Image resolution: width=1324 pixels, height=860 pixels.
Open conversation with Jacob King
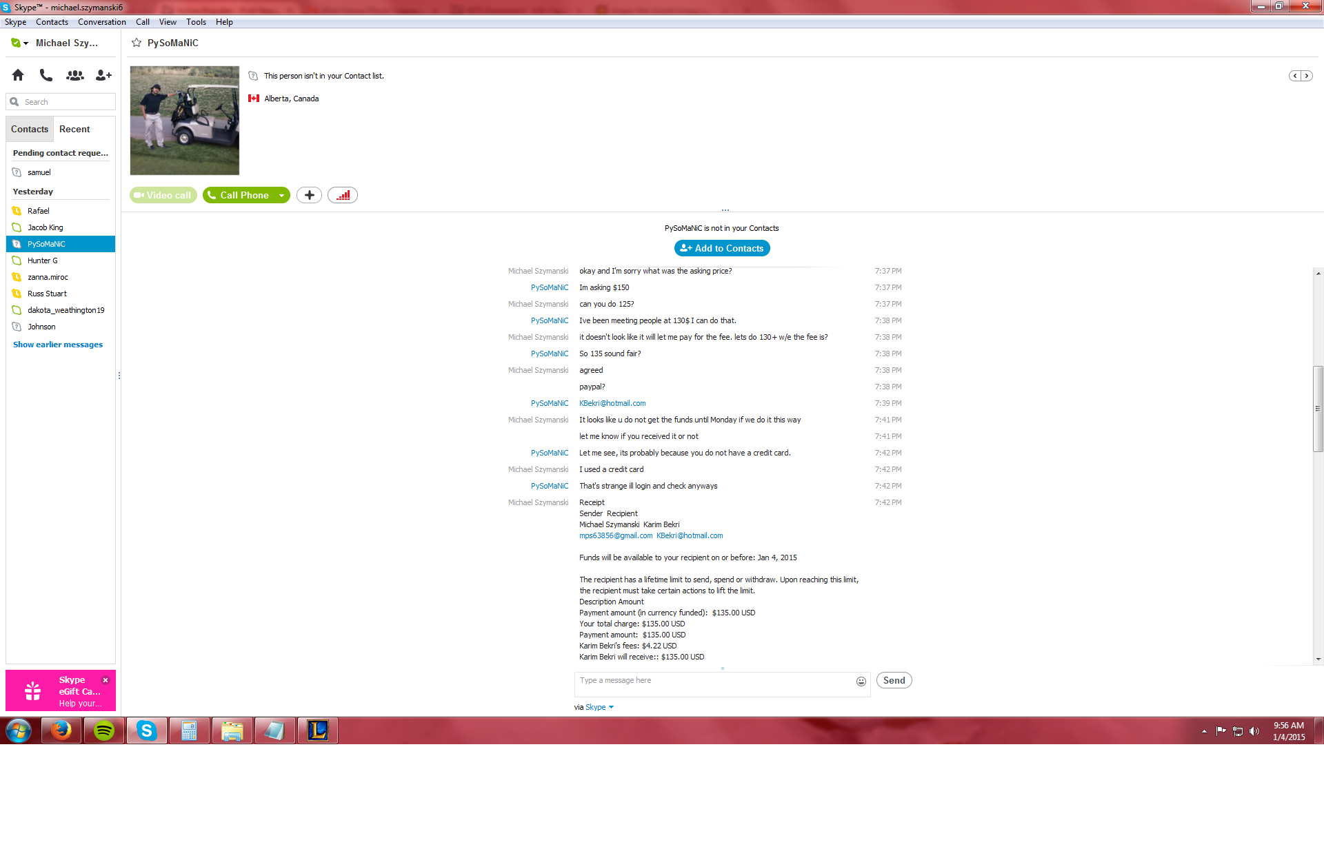61,227
